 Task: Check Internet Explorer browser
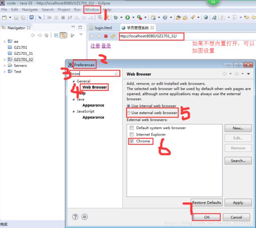tap(132, 135)
